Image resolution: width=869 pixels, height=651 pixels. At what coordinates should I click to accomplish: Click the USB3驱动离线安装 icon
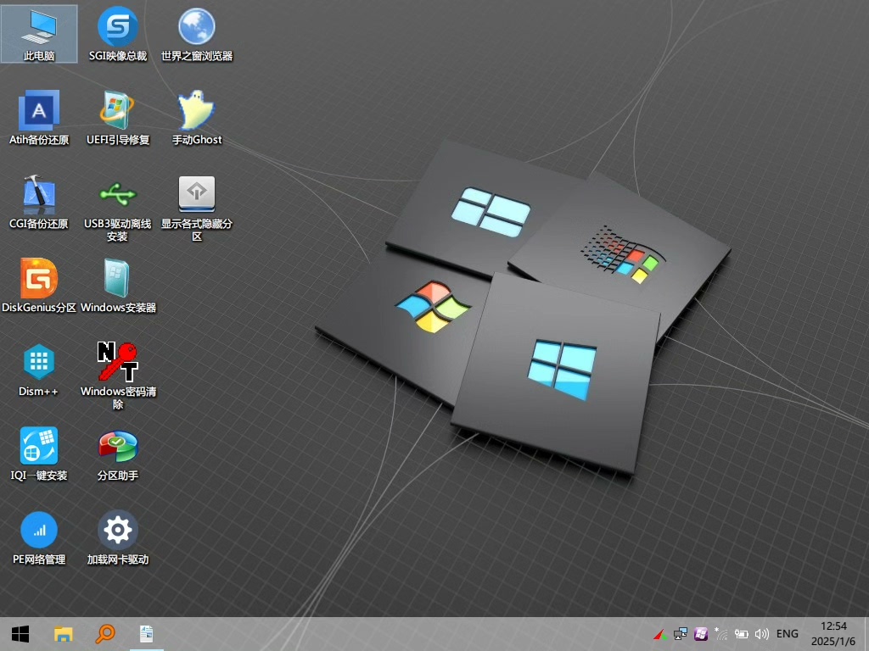(117, 194)
